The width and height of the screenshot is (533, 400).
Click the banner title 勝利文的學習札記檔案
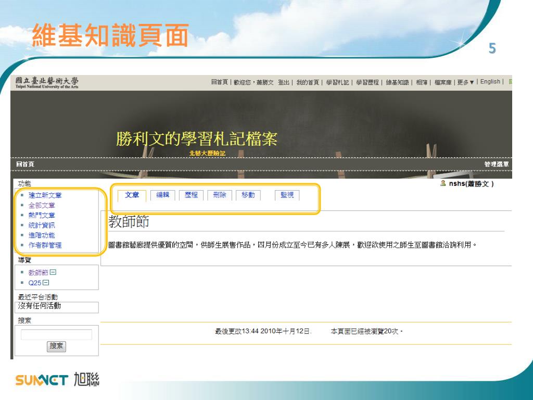point(196,139)
